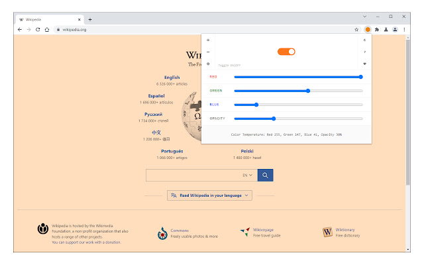Open the gear settings icon in popup
This screenshot has height=265, width=424.
tap(208, 64)
